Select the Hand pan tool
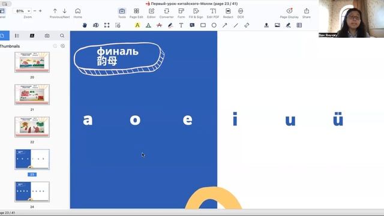384x216 pixels. click(x=85, y=25)
